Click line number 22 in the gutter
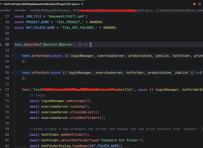Image resolution: width=203 pixels, height=148 pixels. pyautogui.click(x=7, y=45)
